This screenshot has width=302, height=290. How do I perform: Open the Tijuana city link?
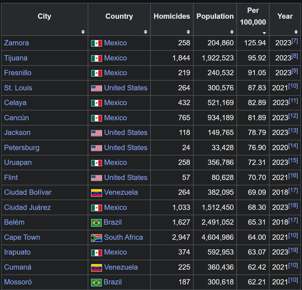pyautogui.click(x=15, y=58)
